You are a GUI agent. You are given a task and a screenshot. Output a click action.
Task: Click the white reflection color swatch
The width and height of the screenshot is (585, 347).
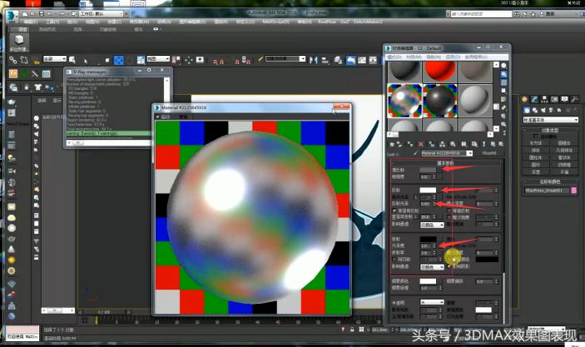428,190
